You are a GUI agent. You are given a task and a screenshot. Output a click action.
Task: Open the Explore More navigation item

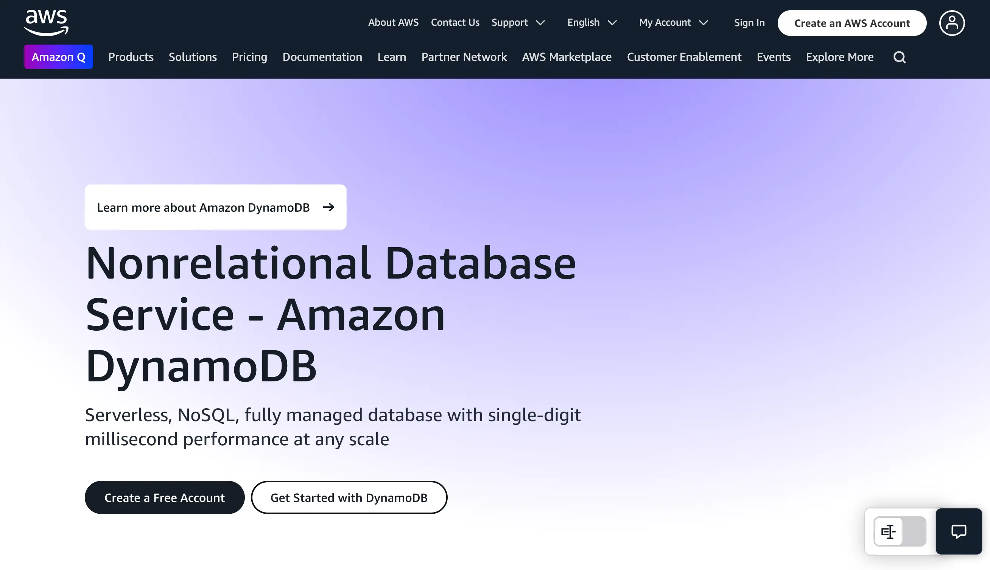click(x=840, y=57)
